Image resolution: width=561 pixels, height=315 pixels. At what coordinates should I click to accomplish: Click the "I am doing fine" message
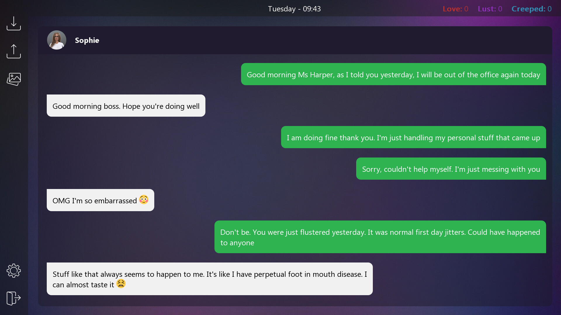point(413,137)
